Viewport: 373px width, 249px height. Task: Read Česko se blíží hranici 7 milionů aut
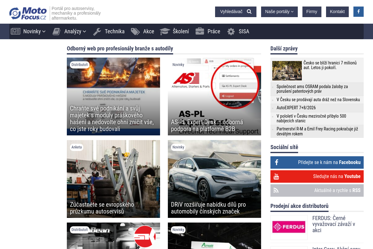coord(330,65)
